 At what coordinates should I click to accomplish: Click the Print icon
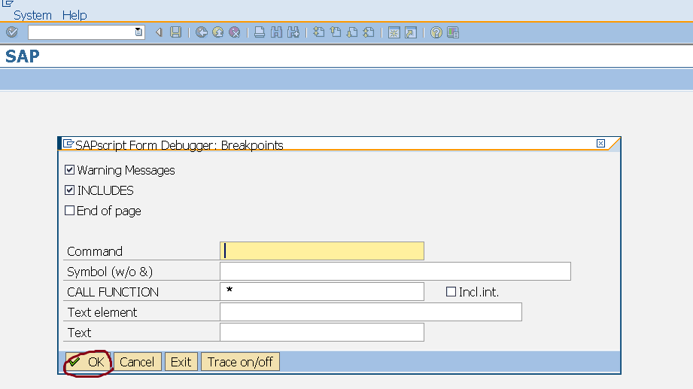click(260, 32)
